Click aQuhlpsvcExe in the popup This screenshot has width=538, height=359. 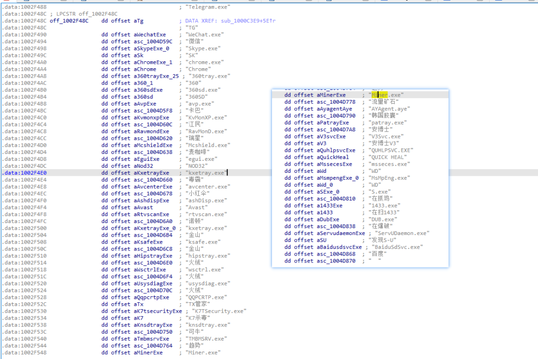click(x=336, y=150)
